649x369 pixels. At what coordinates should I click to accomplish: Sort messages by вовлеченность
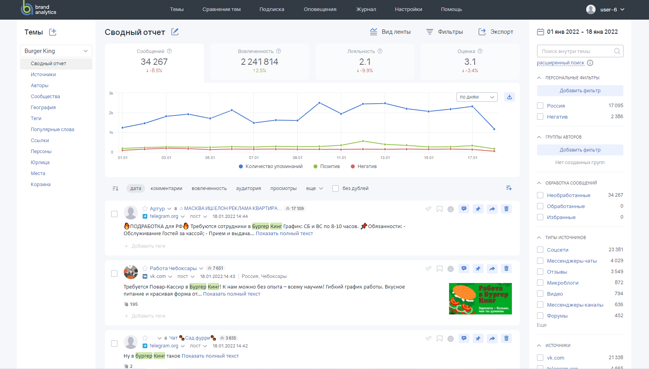[209, 188]
